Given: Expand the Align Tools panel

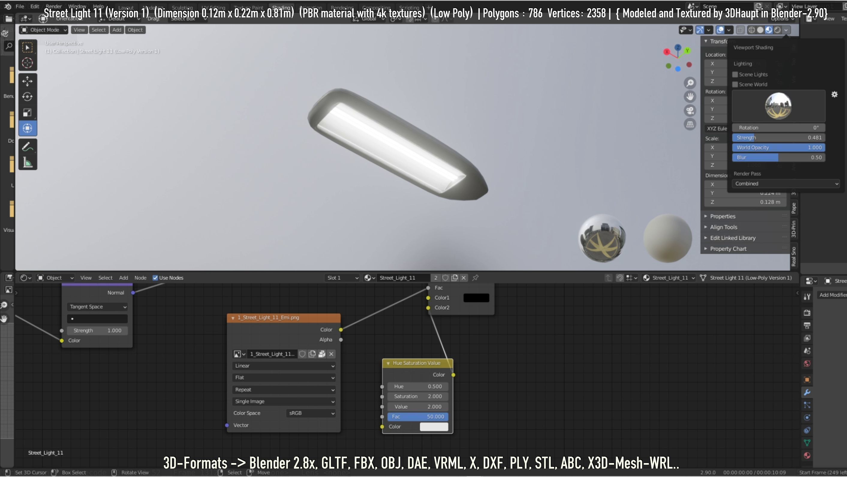Looking at the screenshot, I should click(x=723, y=227).
